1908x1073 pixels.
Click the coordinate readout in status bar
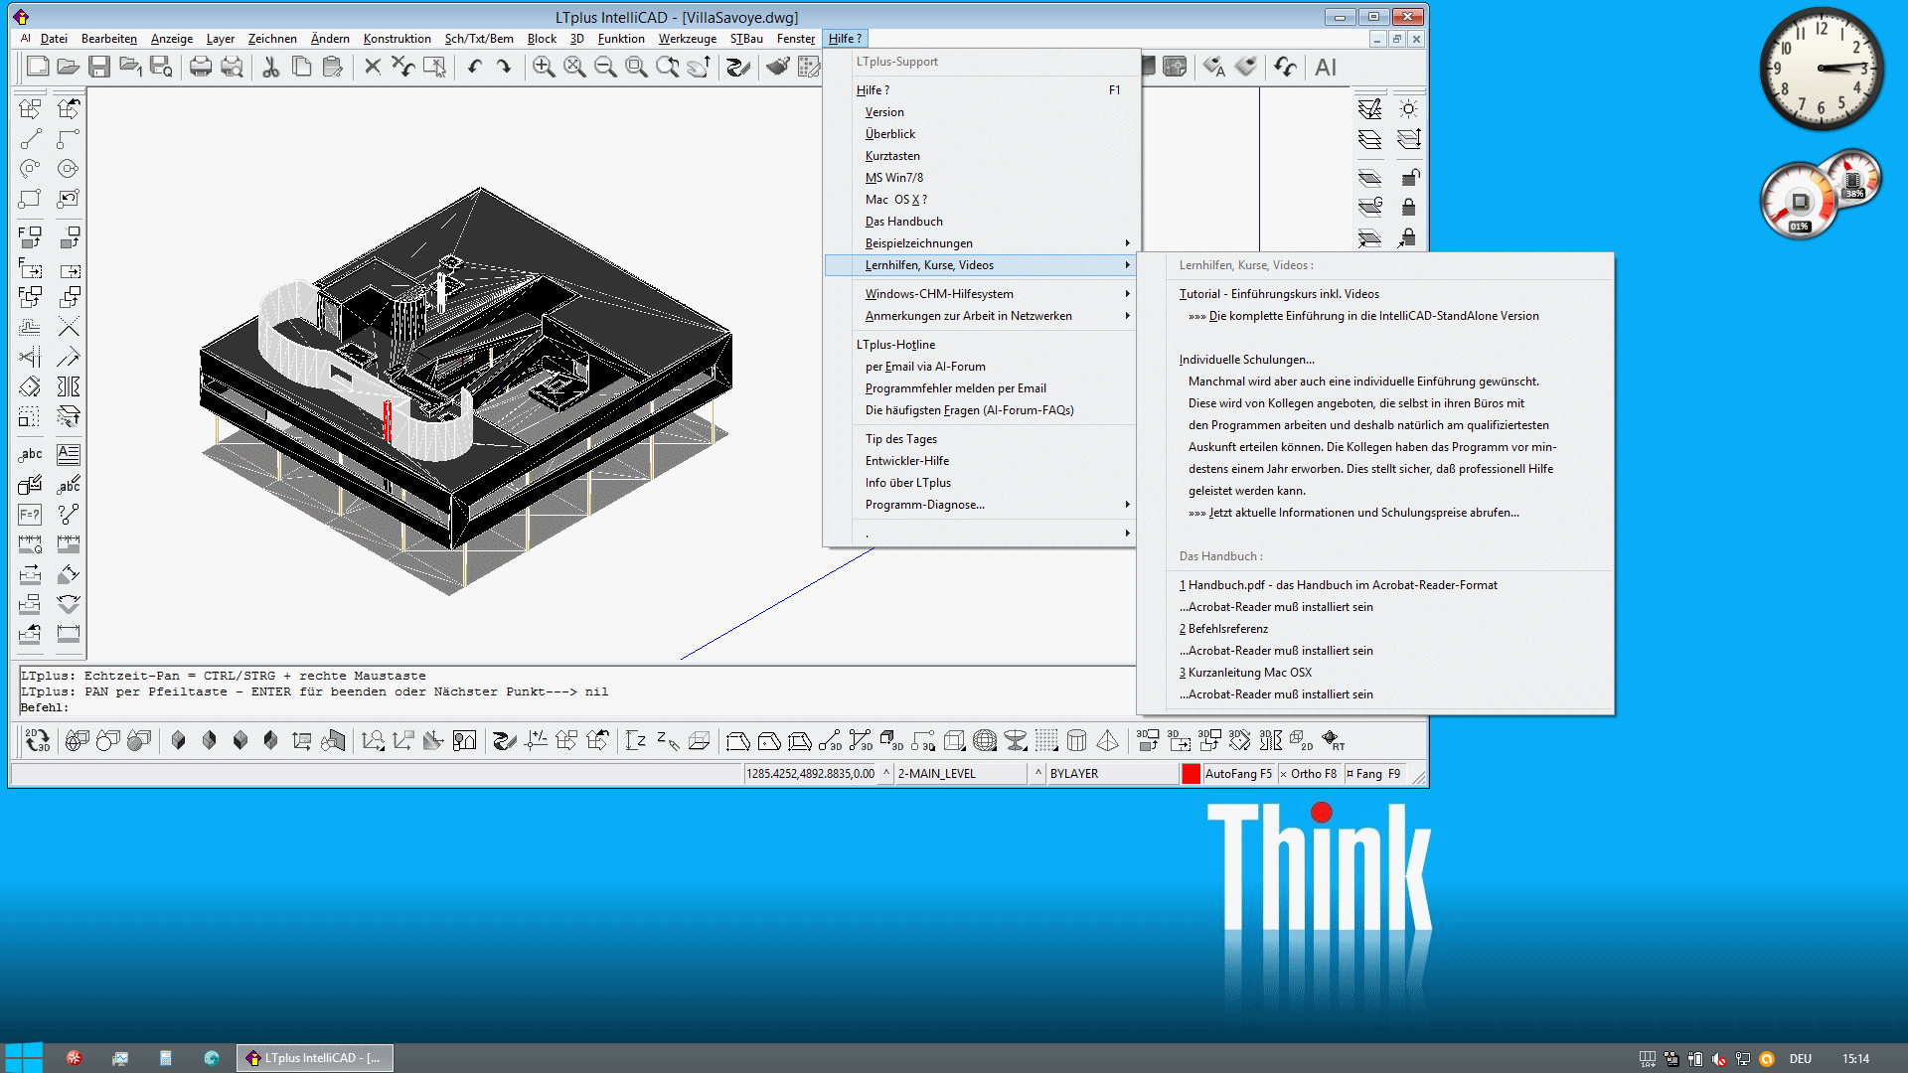click(810, 774)
